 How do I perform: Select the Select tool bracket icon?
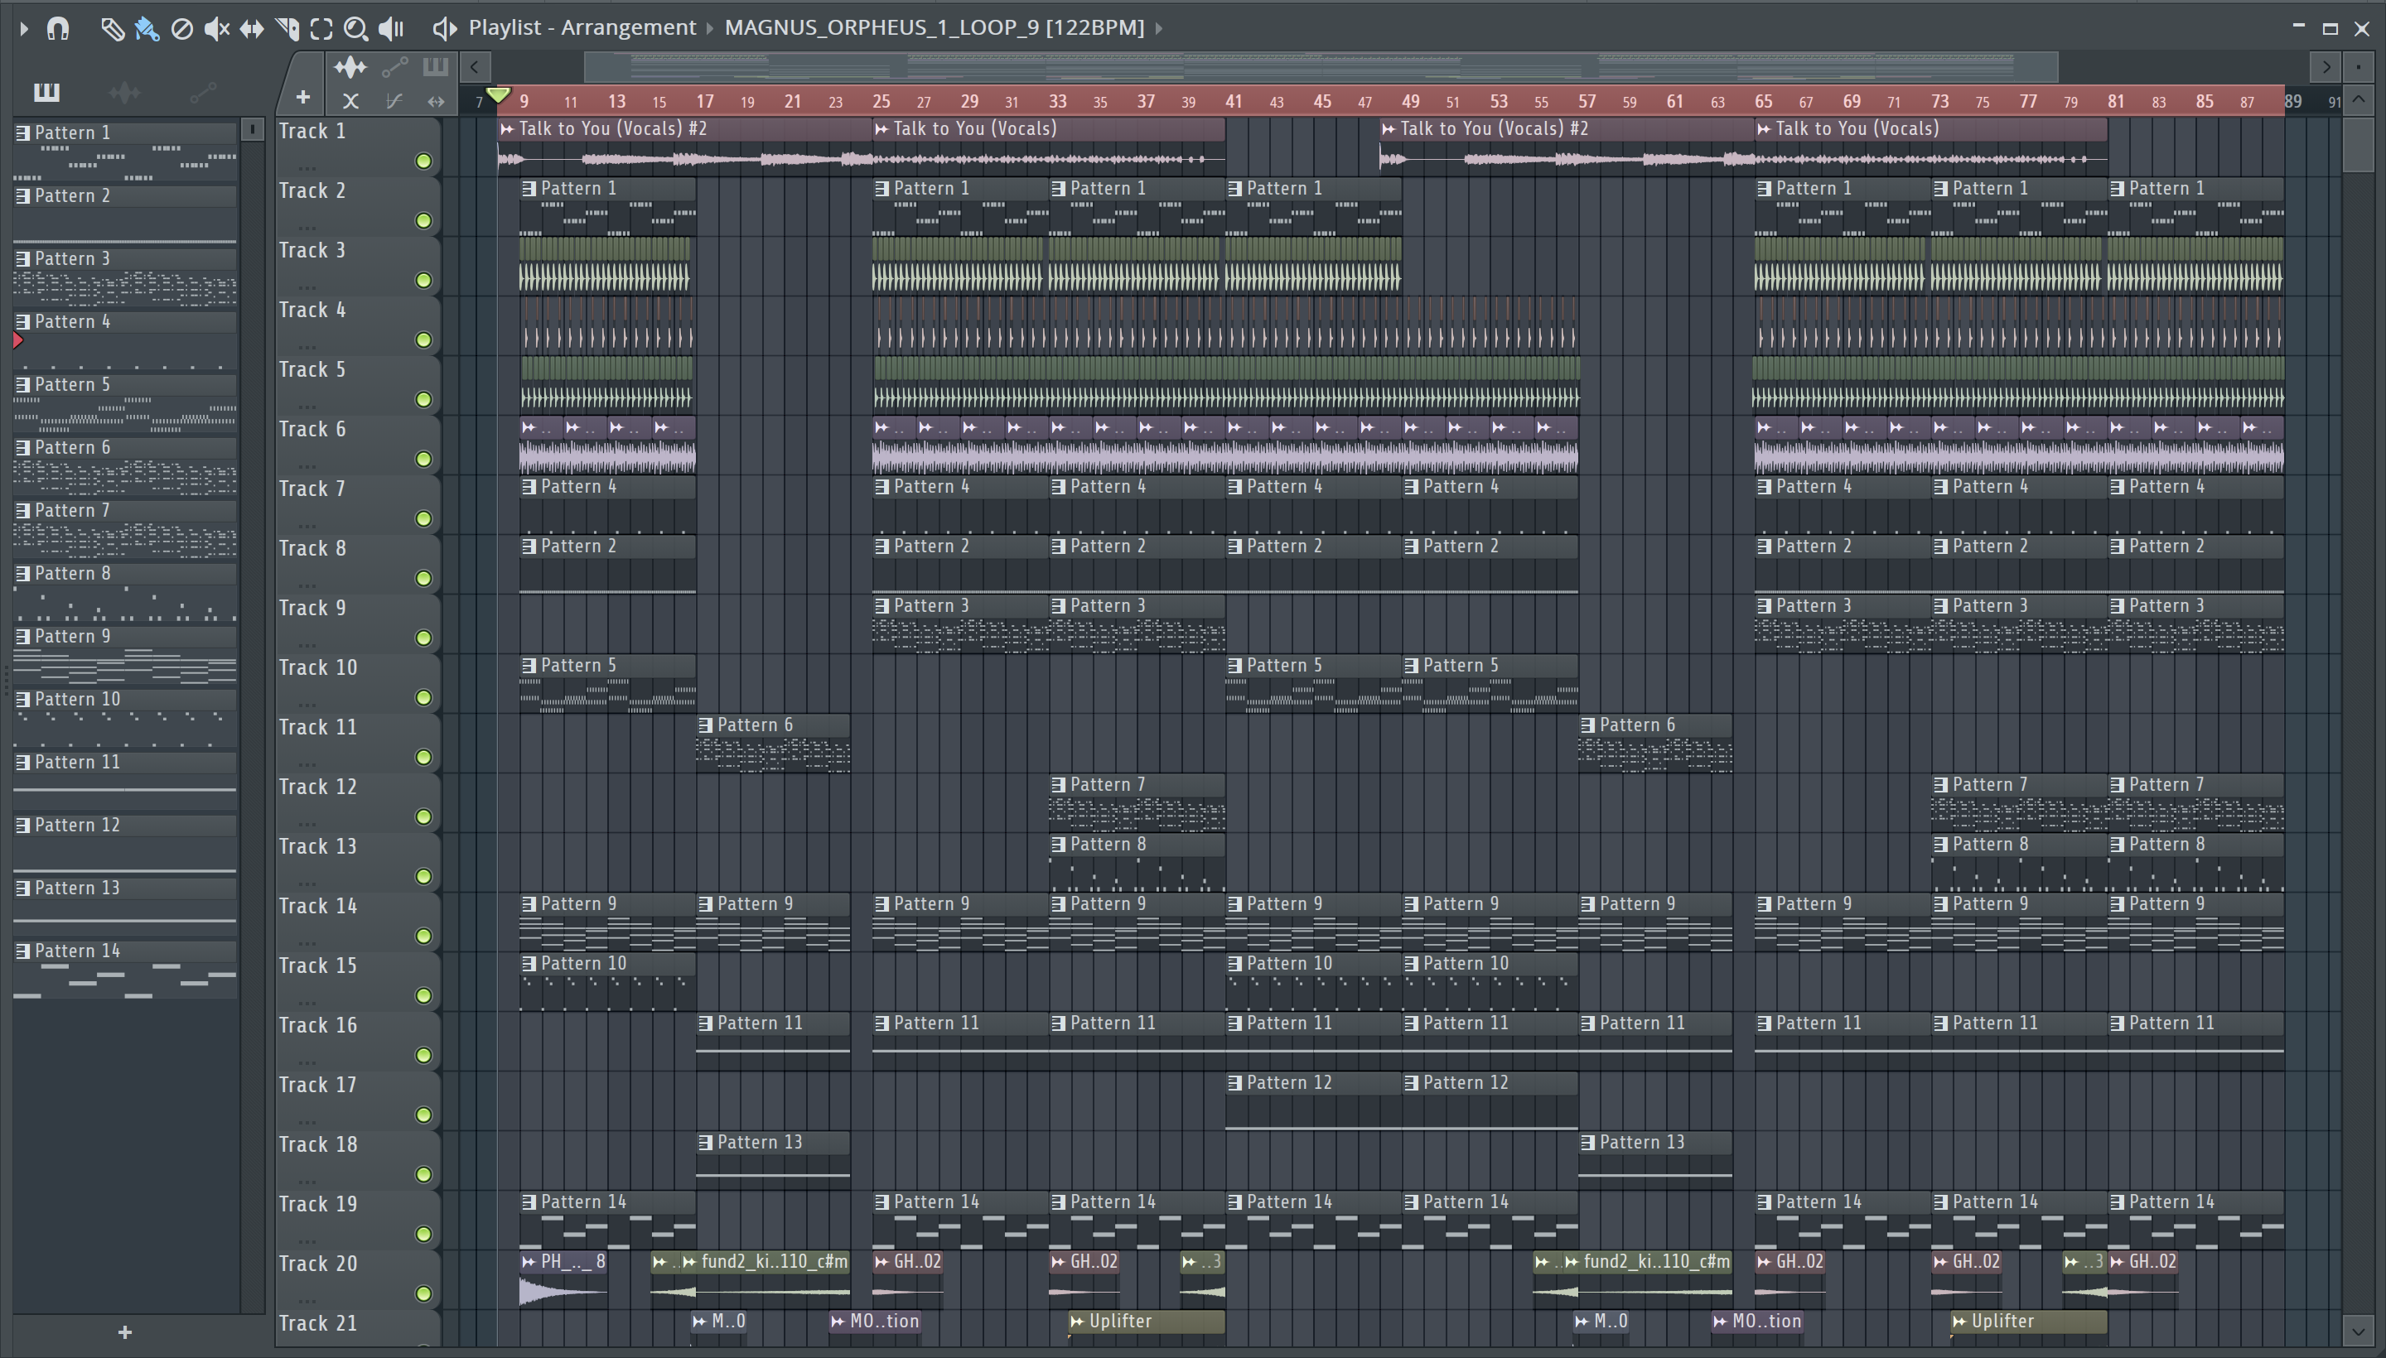321,29
